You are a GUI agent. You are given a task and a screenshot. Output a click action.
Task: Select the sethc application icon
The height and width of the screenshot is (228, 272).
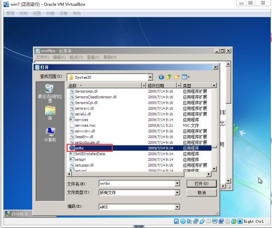pyautogui.click(x=72, y=148)
